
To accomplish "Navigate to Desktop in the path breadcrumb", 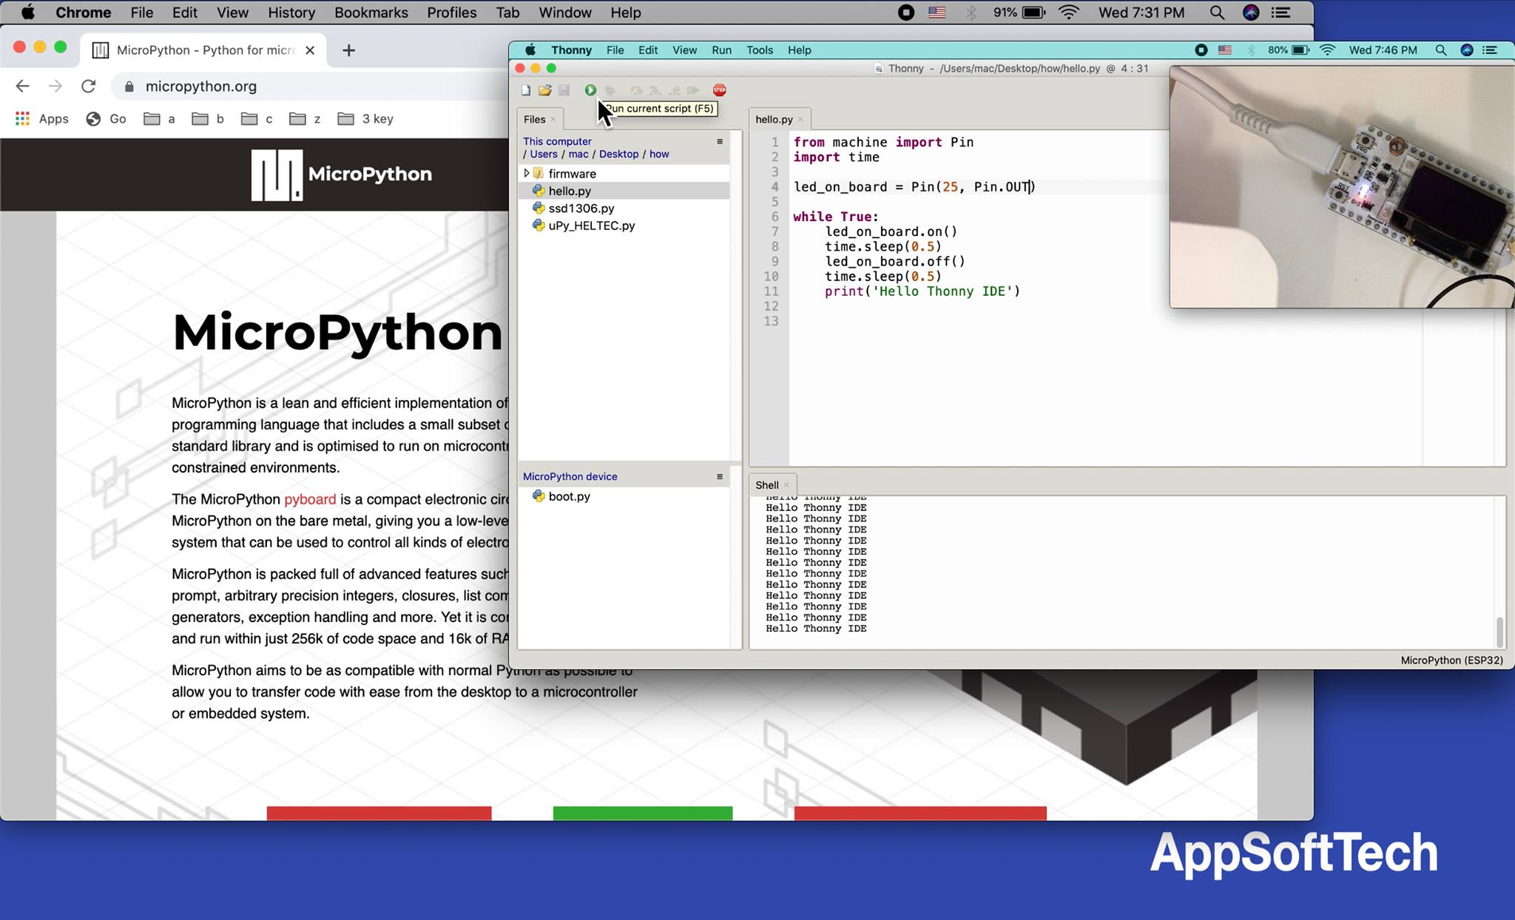I will point(618,154).
